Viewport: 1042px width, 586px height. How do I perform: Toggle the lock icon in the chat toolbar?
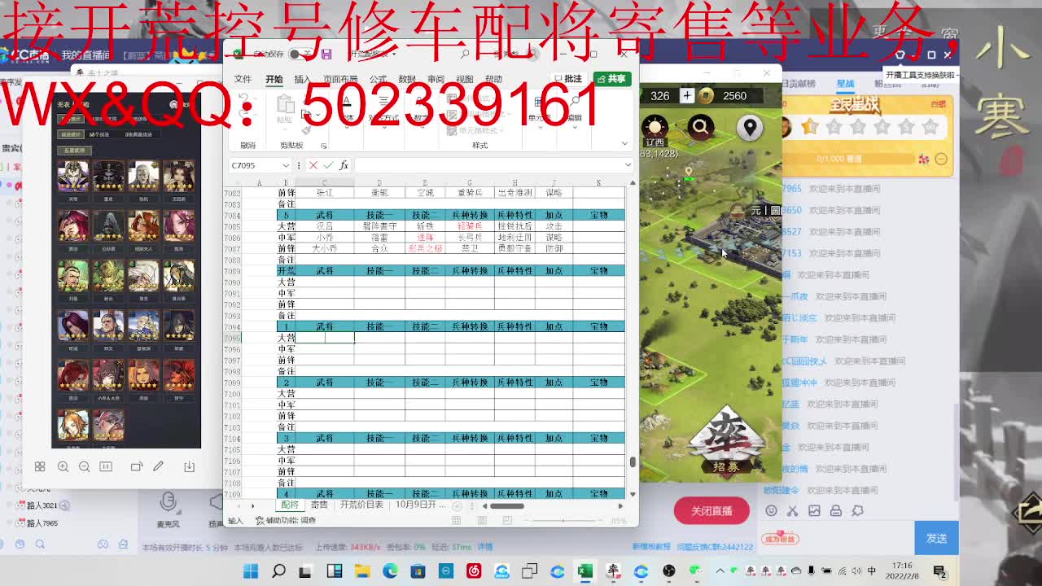(836, 511)
